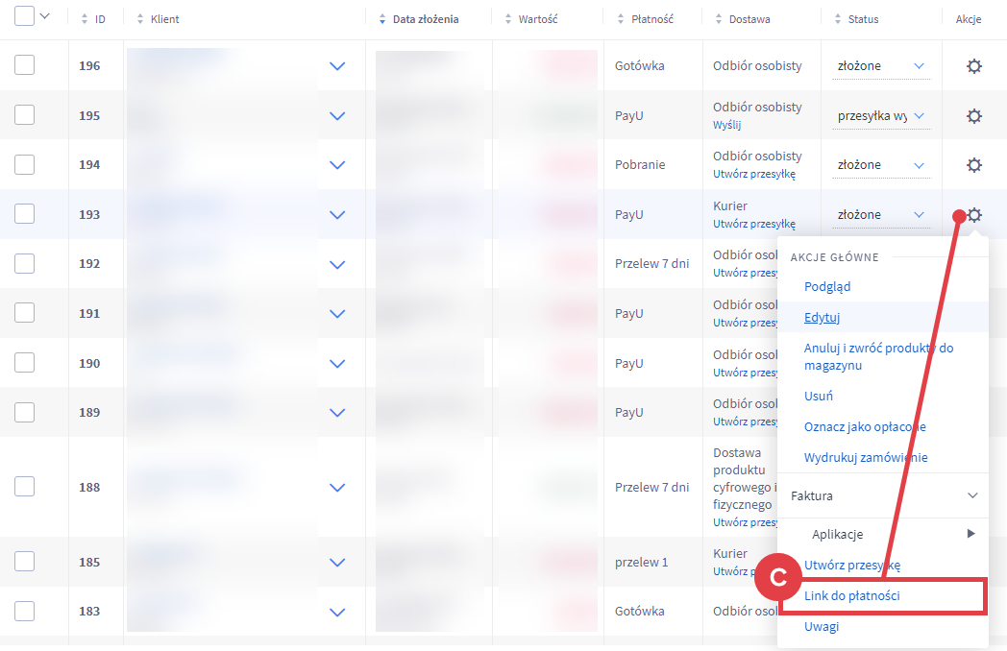Choose Usuń from actions menu
Viewport: 1007px width, 651px height.
pos(819,397)
